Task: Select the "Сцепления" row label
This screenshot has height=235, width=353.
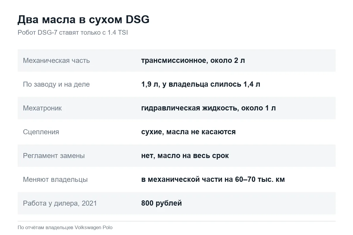Action: click(x=41, y=132)
